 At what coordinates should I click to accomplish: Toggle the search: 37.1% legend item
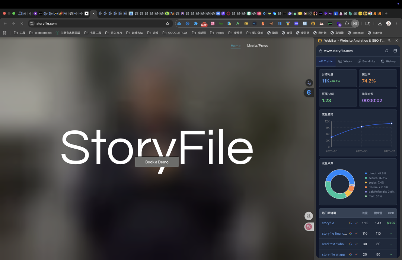376,178
